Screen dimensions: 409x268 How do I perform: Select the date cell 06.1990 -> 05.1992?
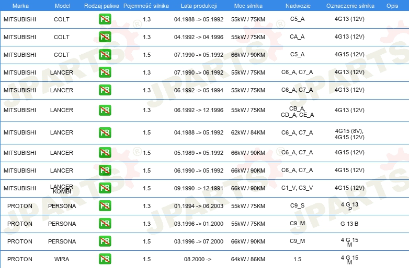point(199,170)
